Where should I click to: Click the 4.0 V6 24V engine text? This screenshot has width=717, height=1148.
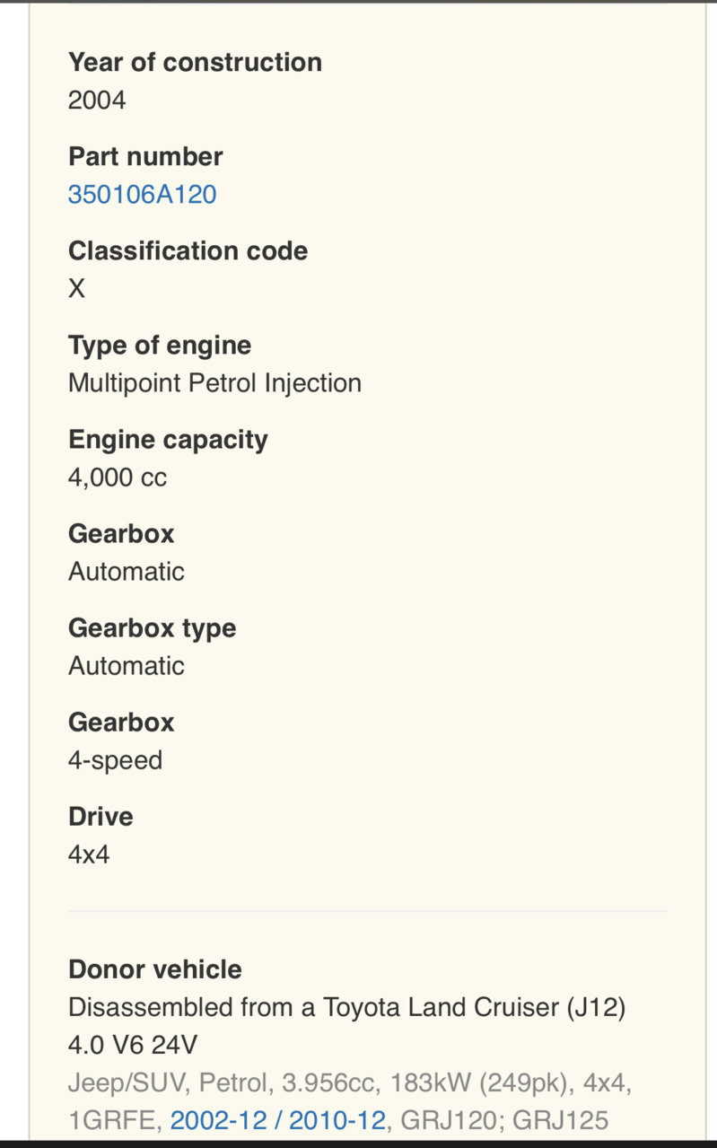point(133,1045)
